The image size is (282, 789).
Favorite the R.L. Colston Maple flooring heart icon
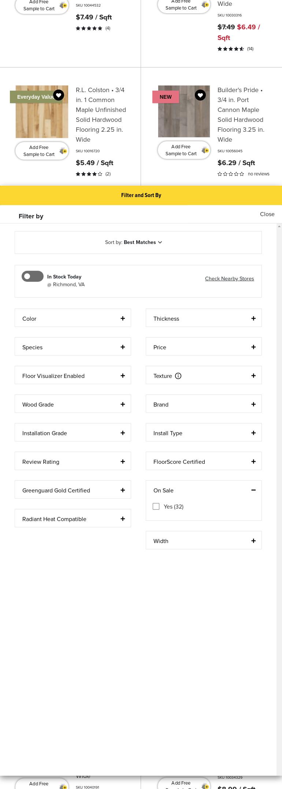(x=59, y=95)
